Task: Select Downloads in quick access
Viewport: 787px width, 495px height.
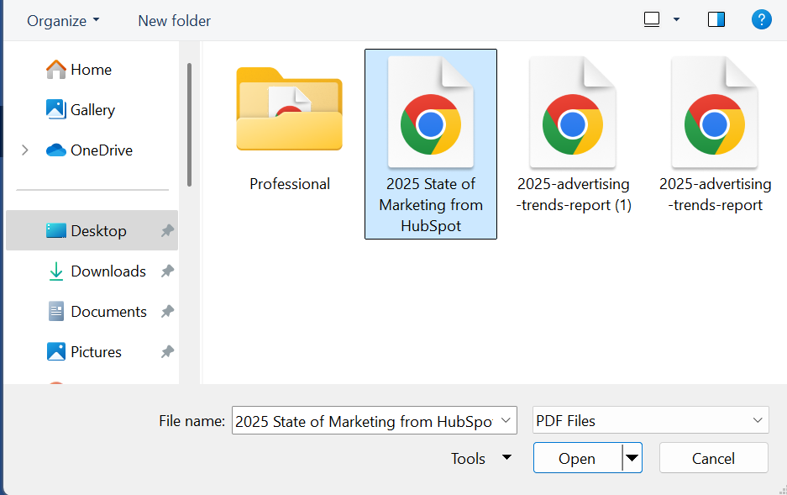Action: point(108,271)
